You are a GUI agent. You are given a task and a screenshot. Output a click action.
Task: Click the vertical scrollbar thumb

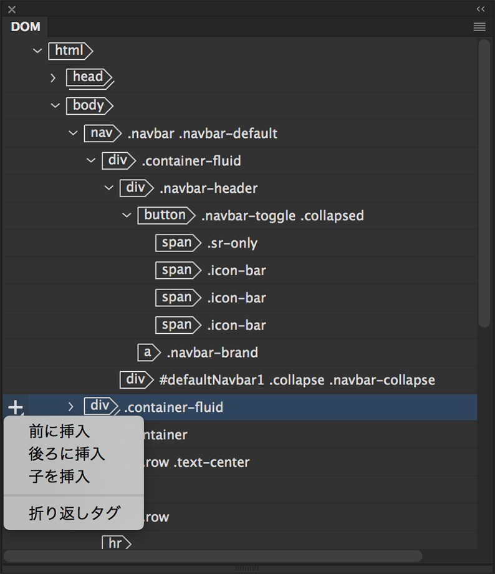tap(484, 181)
